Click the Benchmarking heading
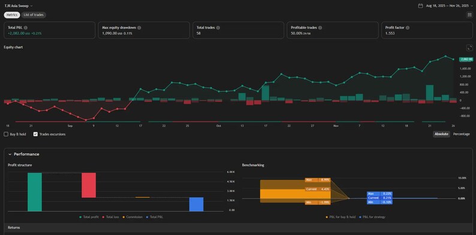476x235 pixels. (253, 165)
